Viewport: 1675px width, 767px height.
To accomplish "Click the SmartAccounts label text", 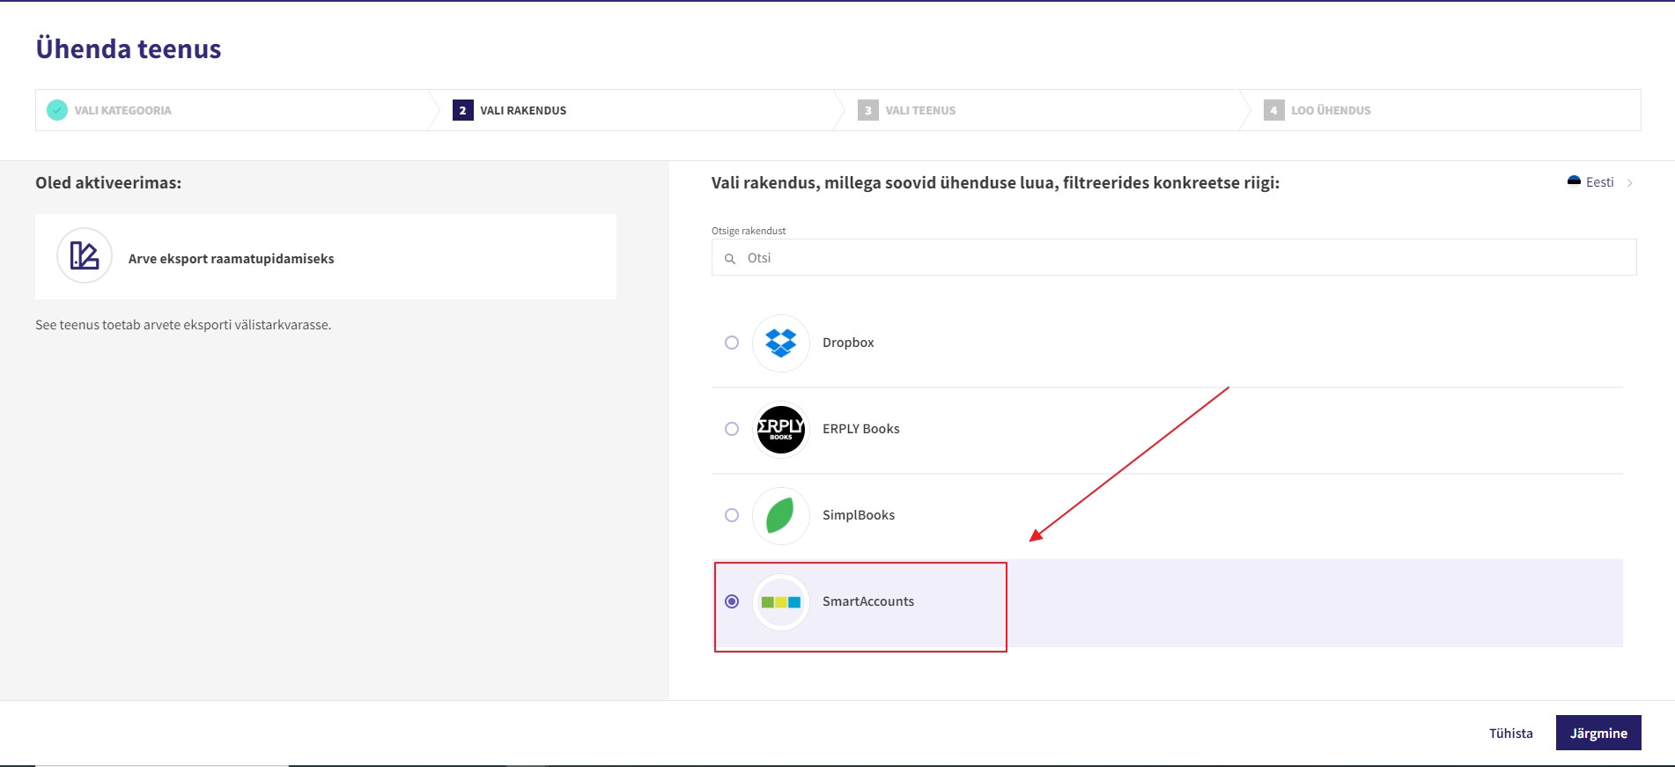I will coord(868,601).
